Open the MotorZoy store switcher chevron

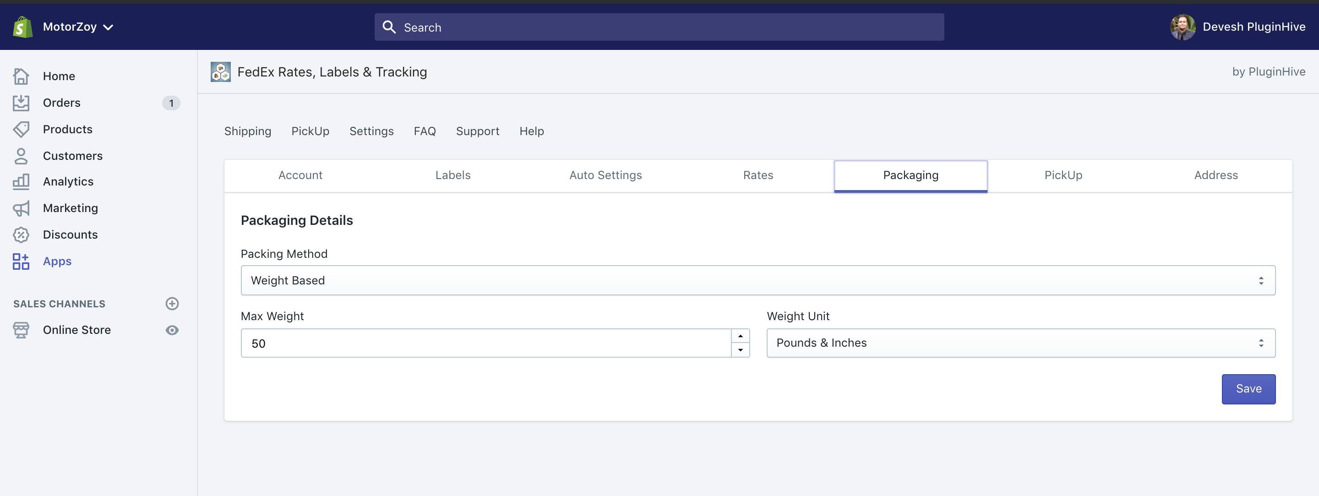pos(108,27)
